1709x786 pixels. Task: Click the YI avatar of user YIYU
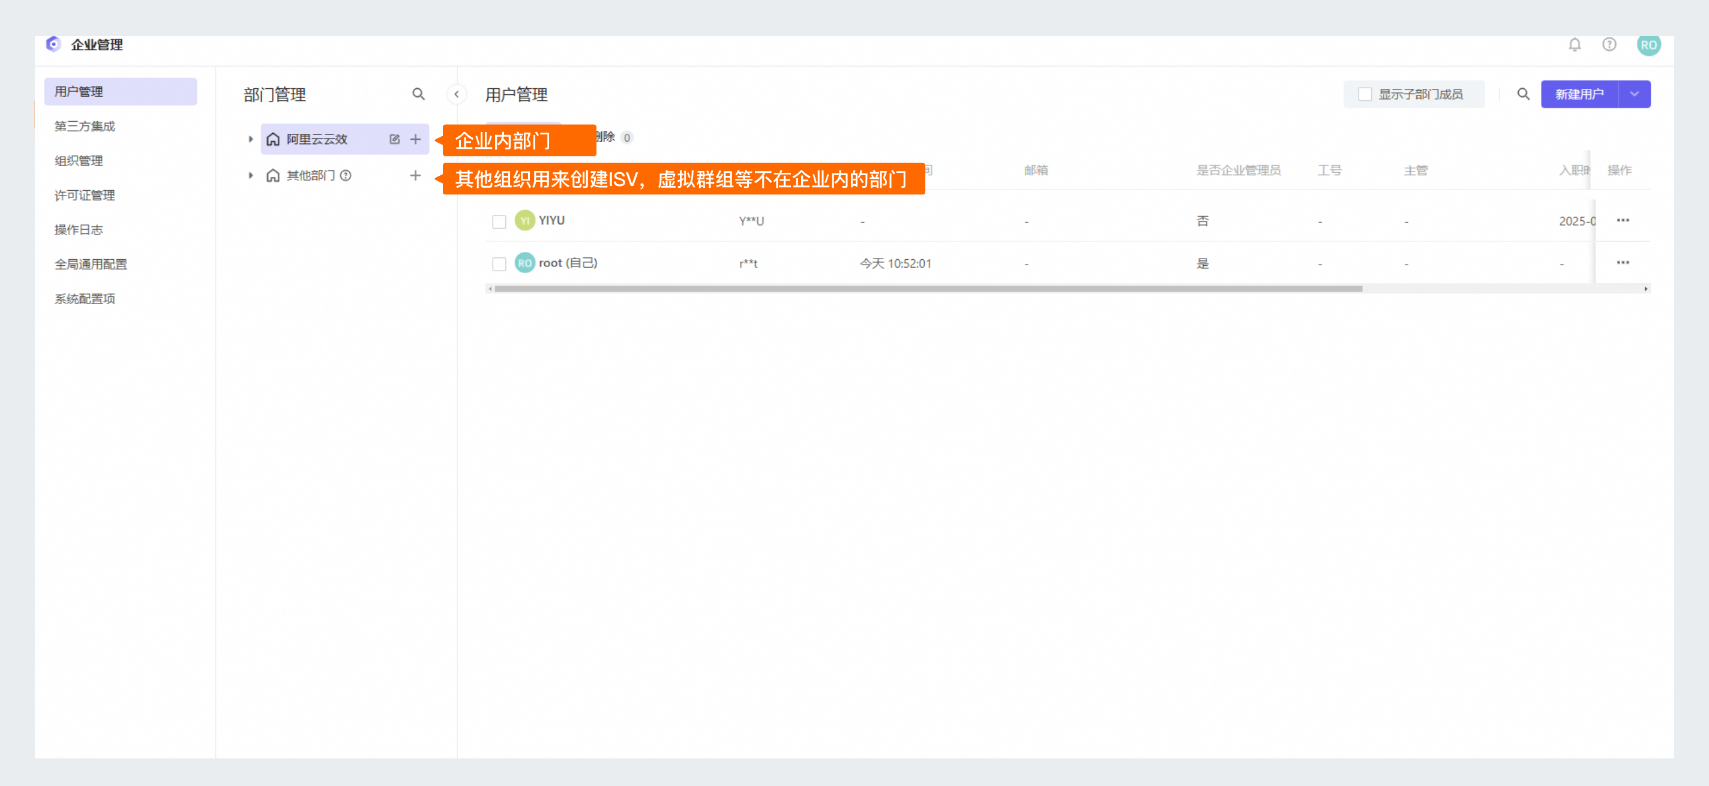[x=525, y=221]
